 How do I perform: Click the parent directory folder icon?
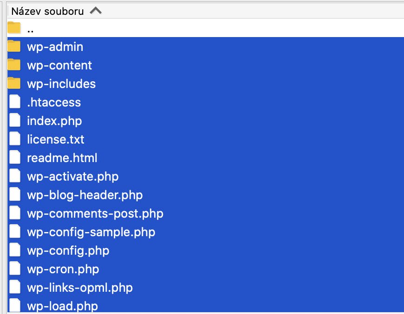click(x=14, y=28)
